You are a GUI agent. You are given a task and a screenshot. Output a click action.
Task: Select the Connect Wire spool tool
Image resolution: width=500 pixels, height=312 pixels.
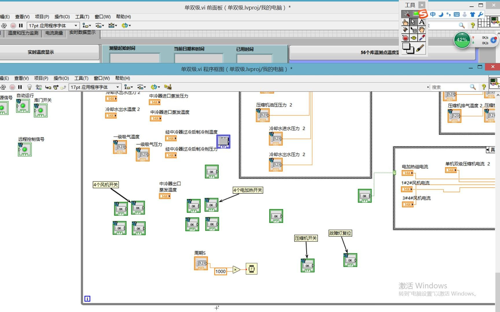point(405,30)
